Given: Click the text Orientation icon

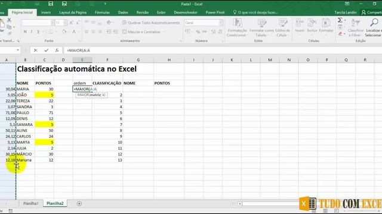Looking at the screenshot, I should (x=109, y=23).
